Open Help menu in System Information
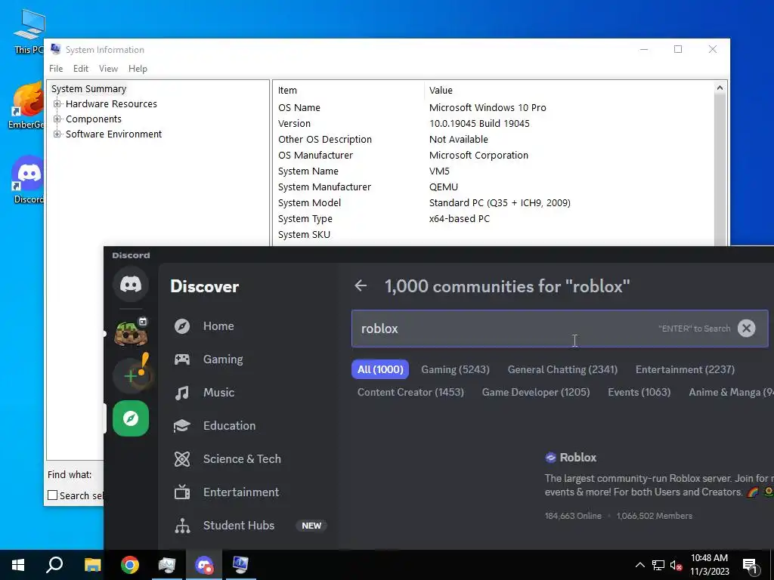Viewport: 774px width, 580px height. pos(138,69)
